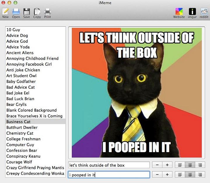The width and height of the screenshot is (210, 183).
Task: Click the highlighted Business Cat row
Action: (x=36, y=122)
